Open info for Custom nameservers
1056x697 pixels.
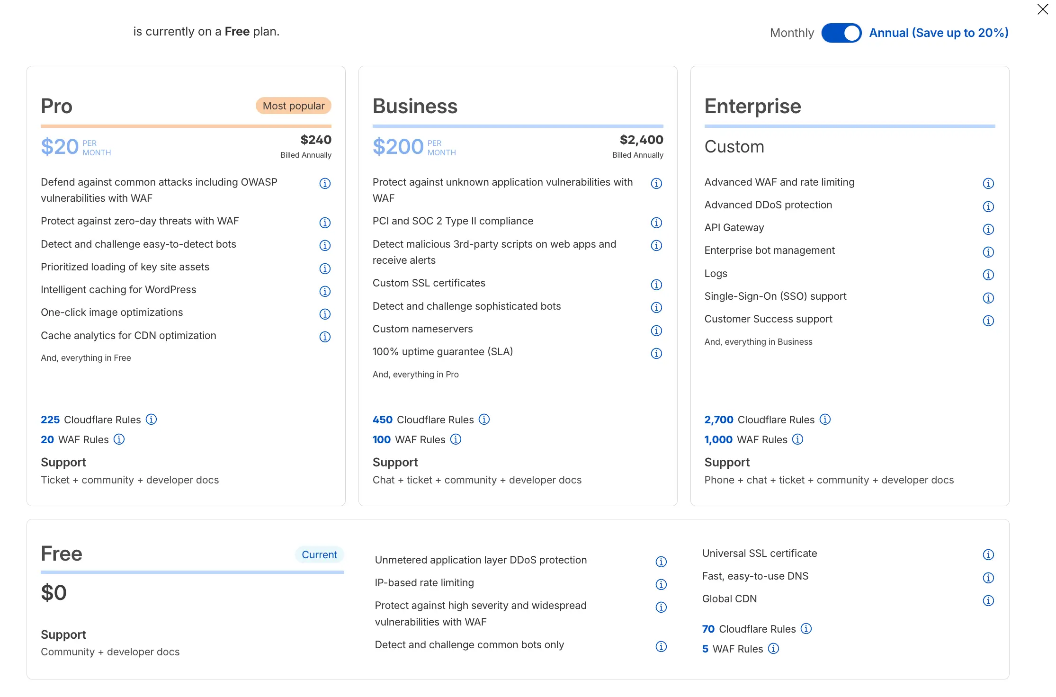pyautogui.click(x=656, y=331)
